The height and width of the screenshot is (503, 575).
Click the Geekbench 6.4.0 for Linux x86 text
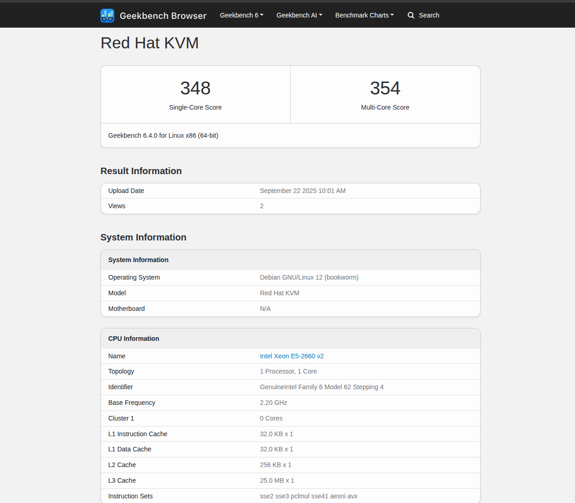[163, 135]
